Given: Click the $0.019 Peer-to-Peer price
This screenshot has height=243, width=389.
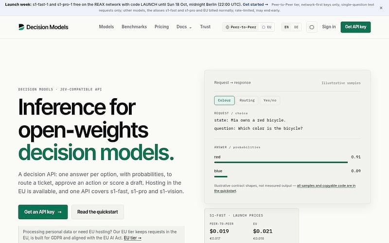Looking at the screenshot, I should click(219, 231).
